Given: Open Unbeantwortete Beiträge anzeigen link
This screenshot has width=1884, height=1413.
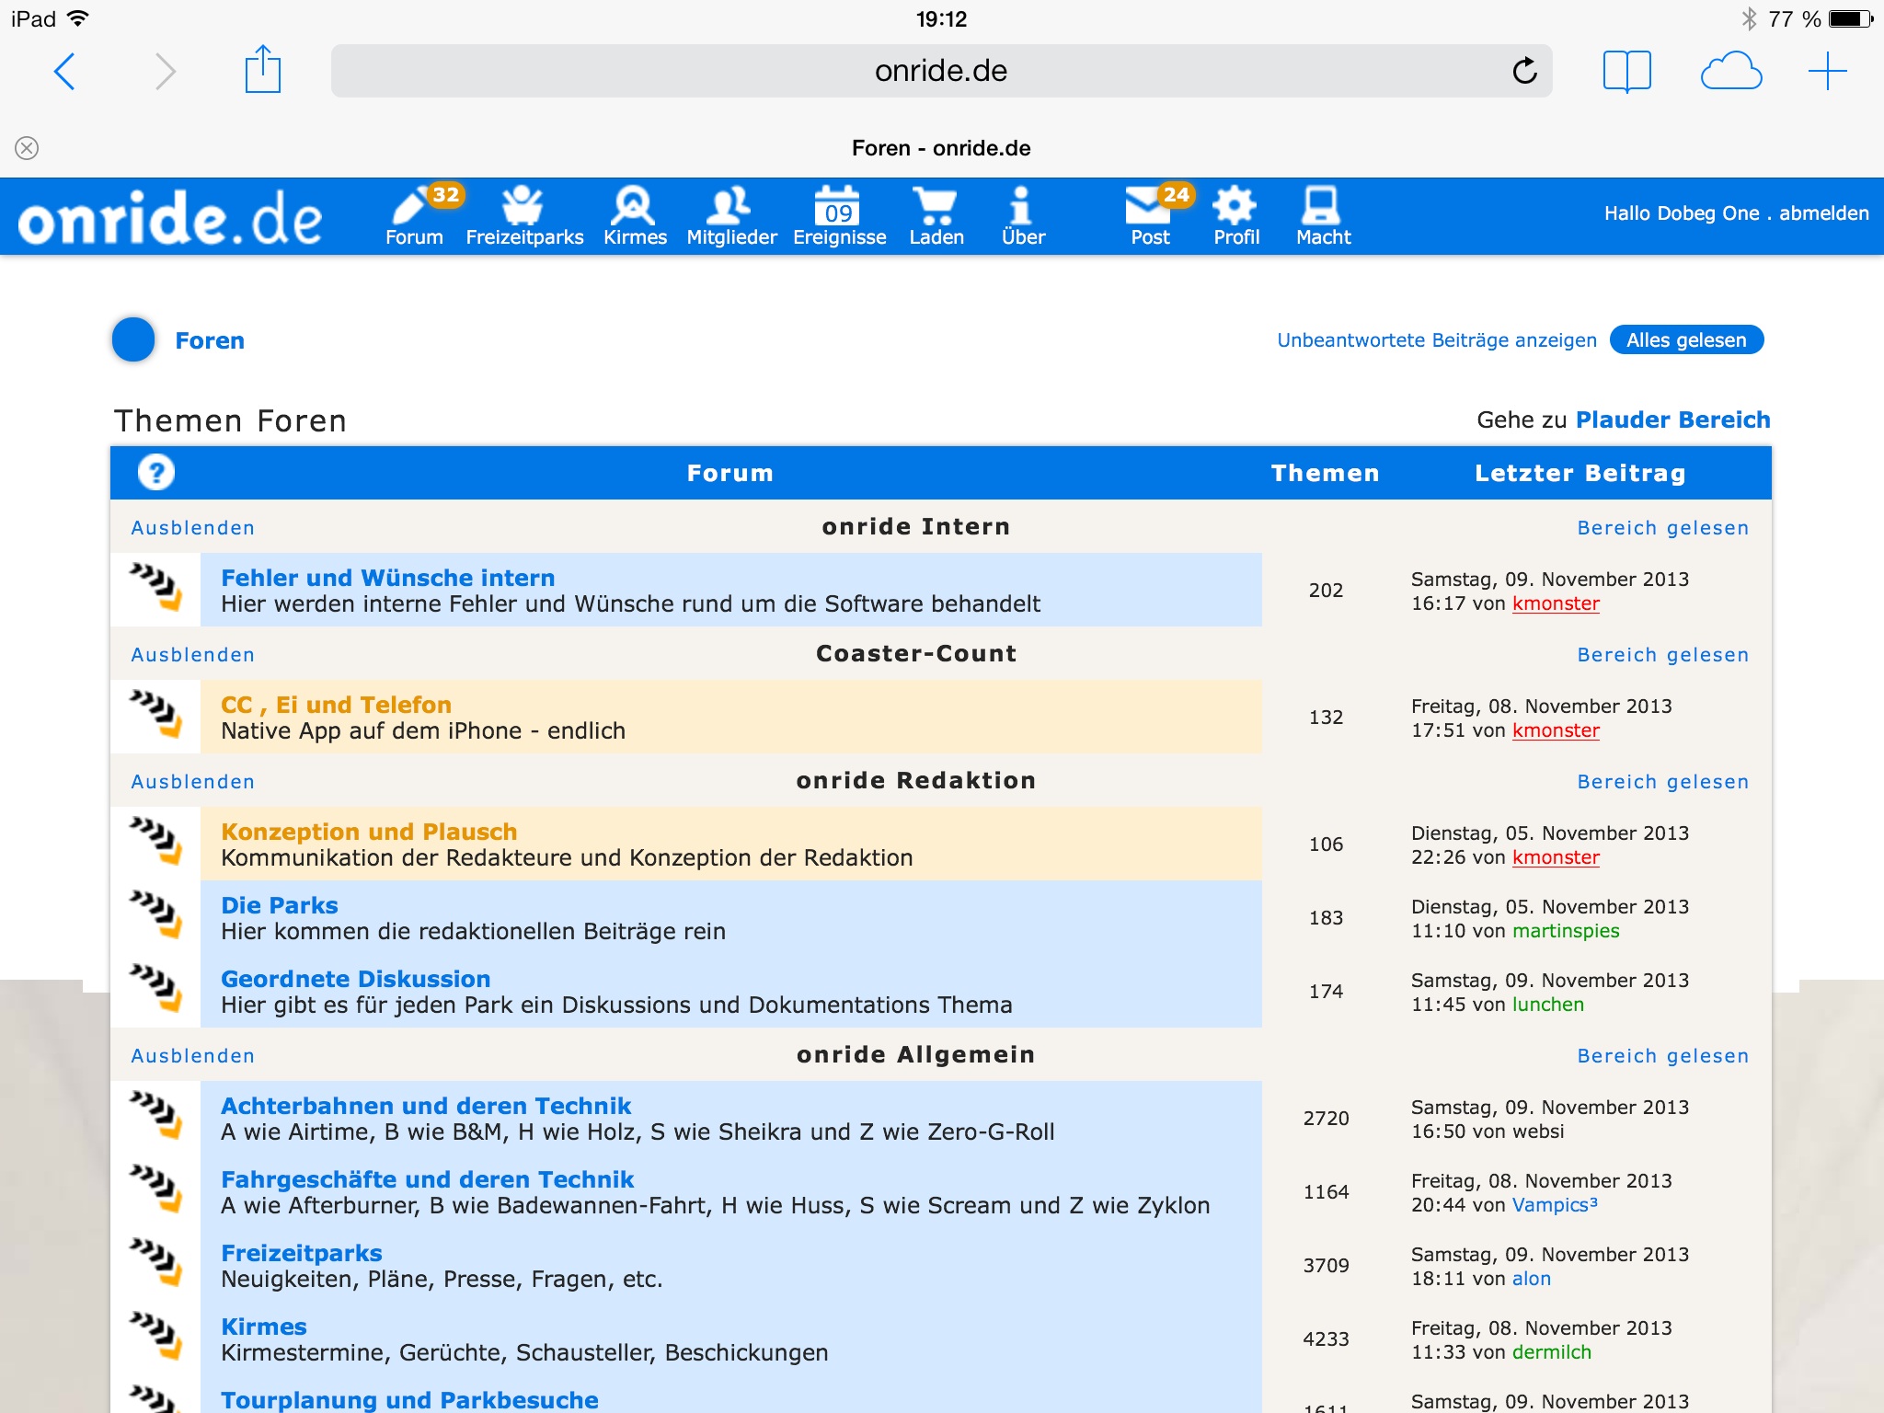Looking at the screenshot, I should 1436,340.
